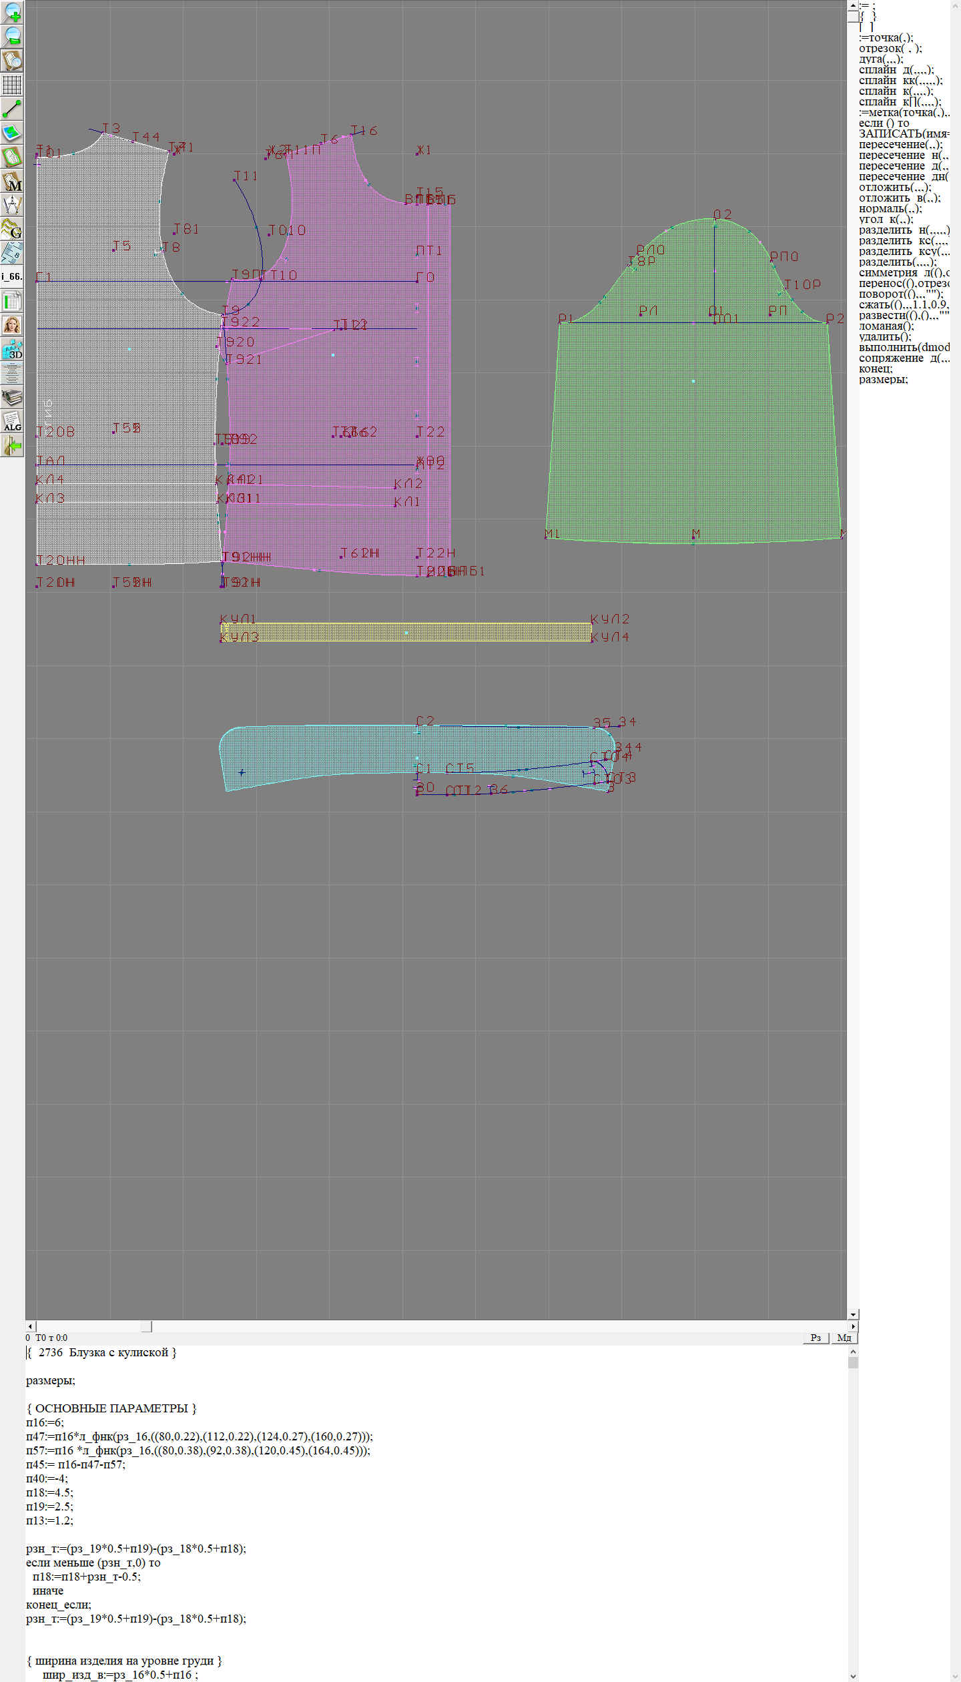This screenshot has width=961, height=1682.
Task: Click the zoom in magnifier icon
Action: 12,12
